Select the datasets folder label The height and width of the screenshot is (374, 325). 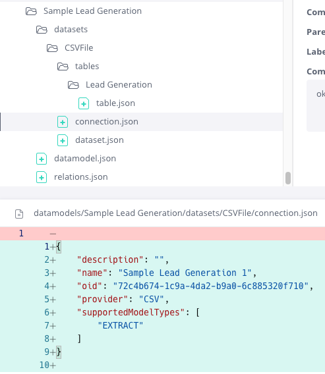(71, 30)
